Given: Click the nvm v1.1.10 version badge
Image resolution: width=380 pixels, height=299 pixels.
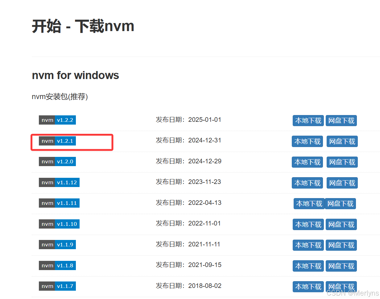Looking at the screenshot, I should pos(59,224).
